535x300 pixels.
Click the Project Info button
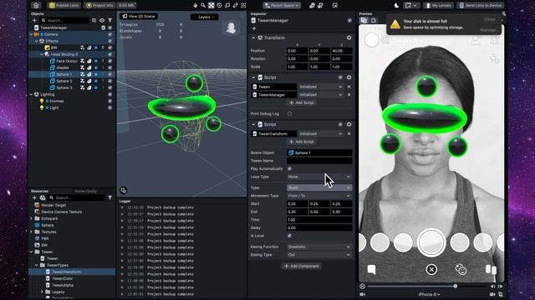[100, 5]
